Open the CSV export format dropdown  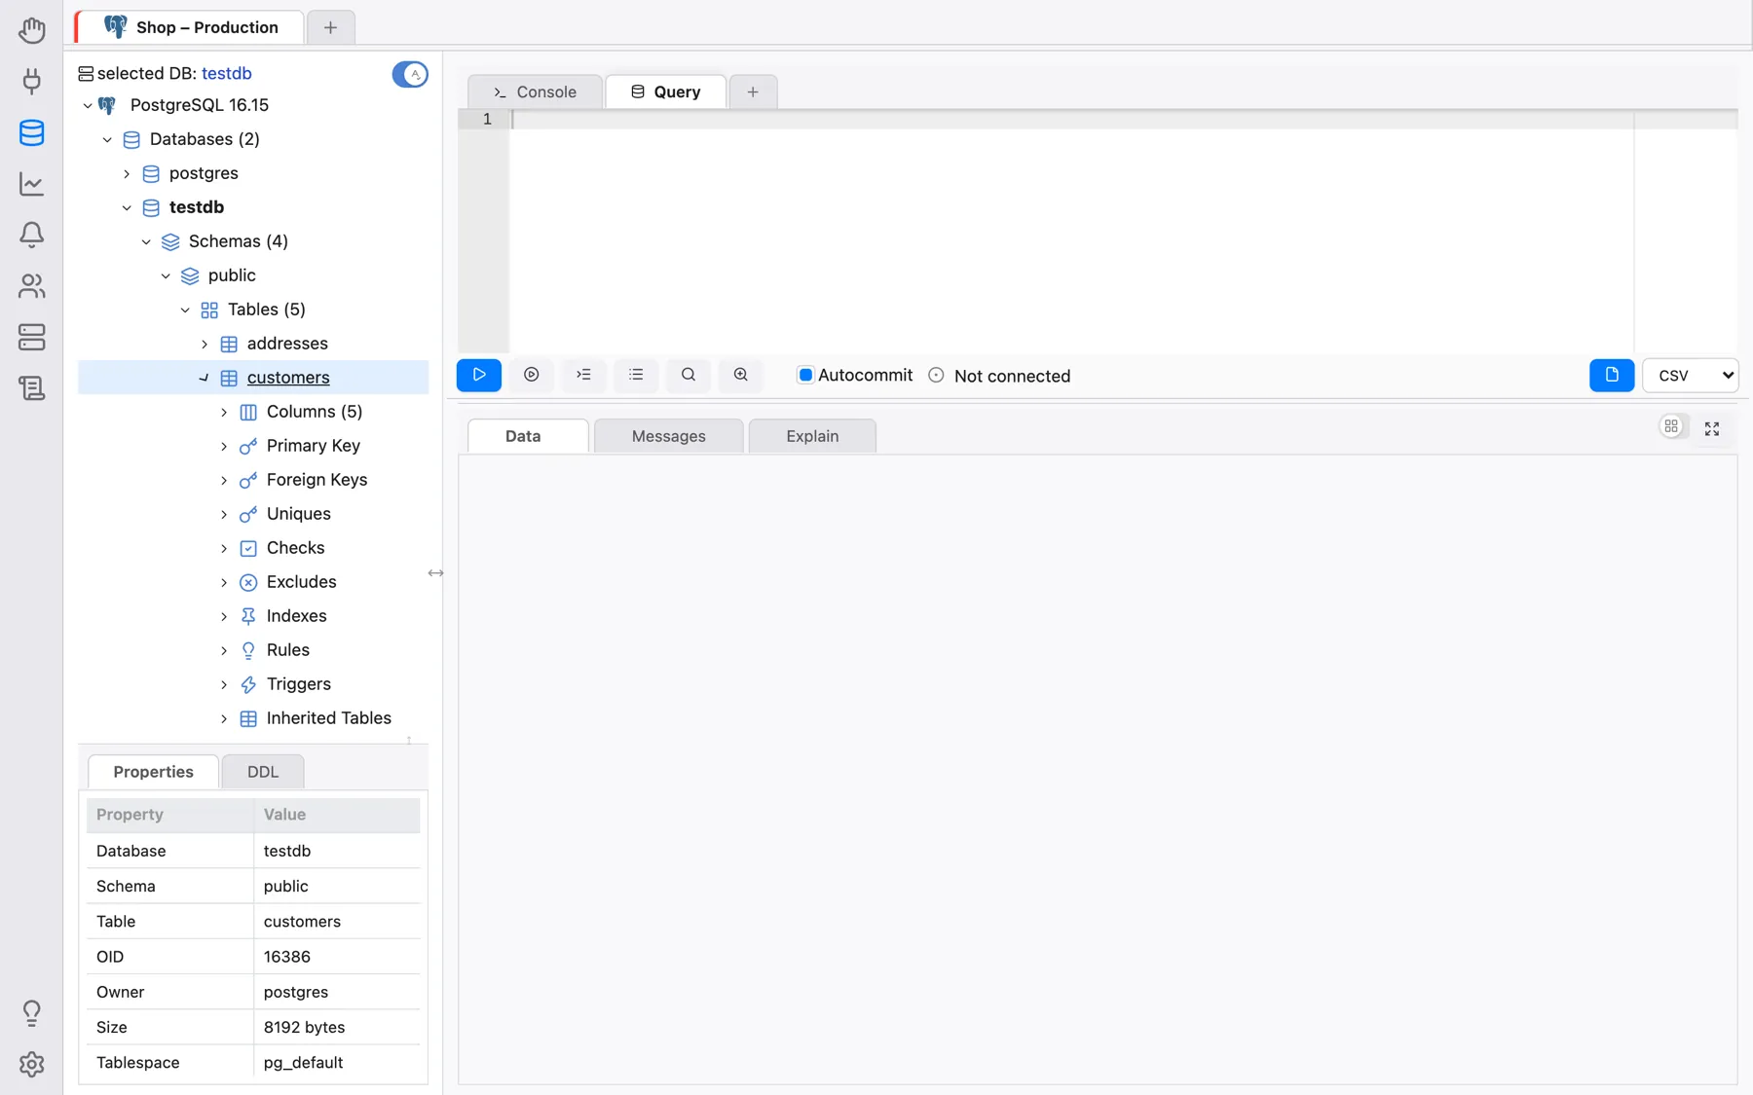[1690, 375]
